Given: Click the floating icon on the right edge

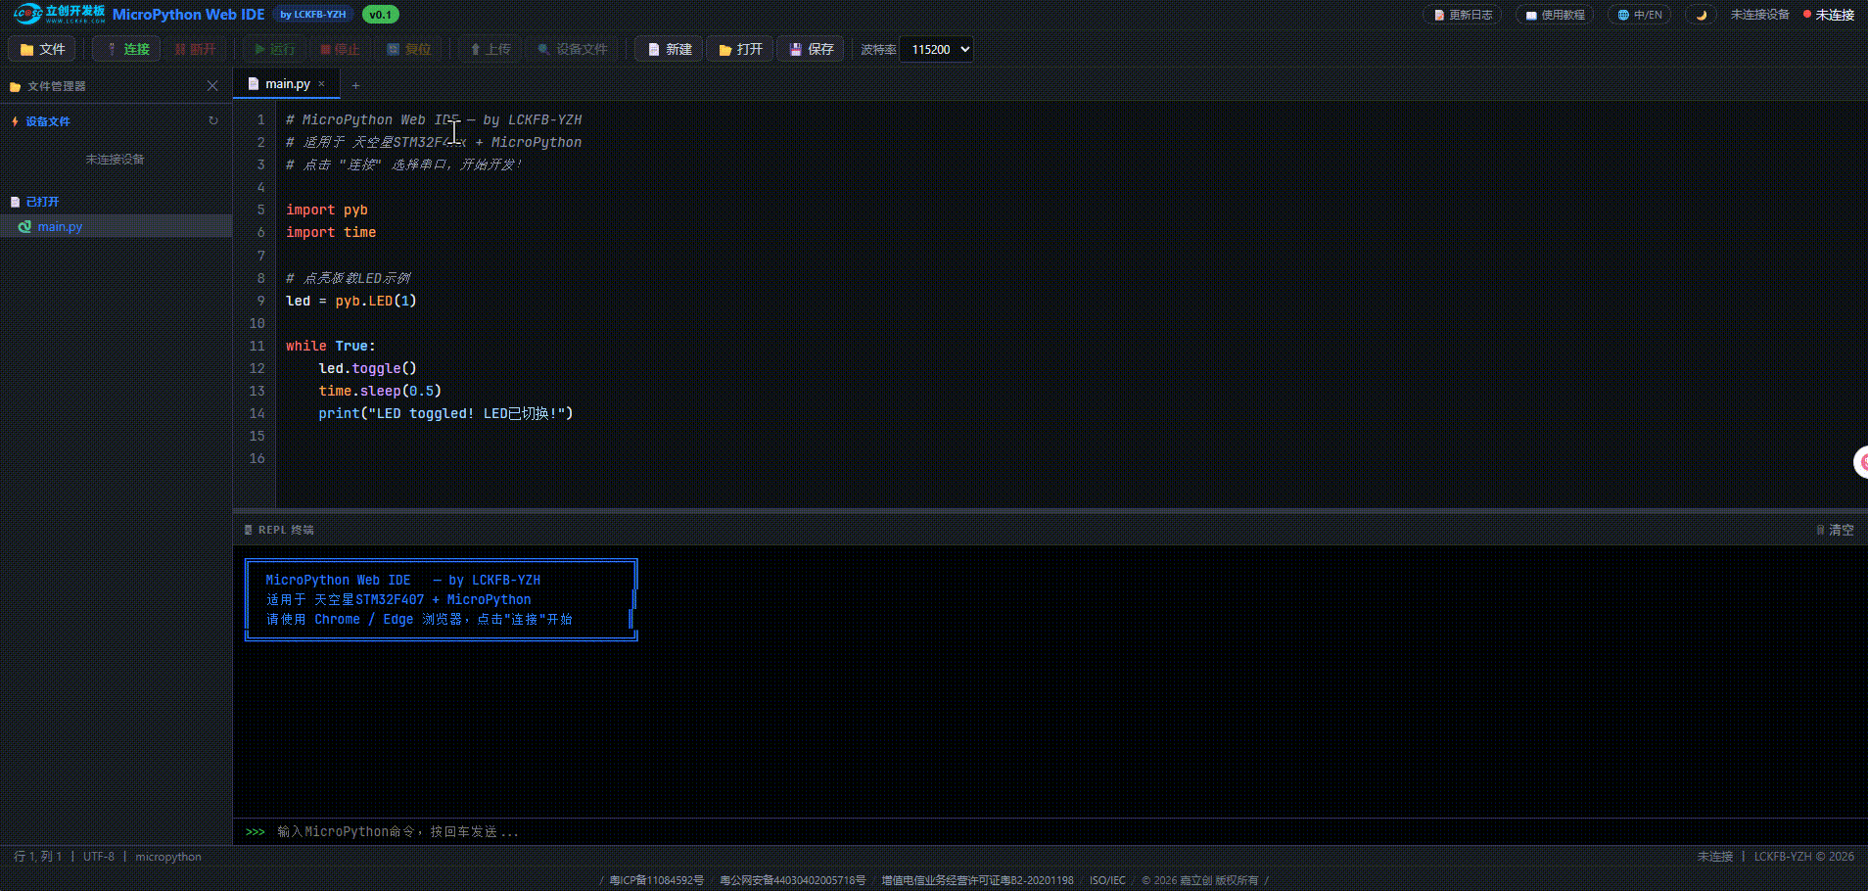Looking at the screenshot, I should 1860,462.
